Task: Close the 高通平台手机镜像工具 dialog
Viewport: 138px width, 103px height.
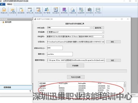Action: [128, 19]
